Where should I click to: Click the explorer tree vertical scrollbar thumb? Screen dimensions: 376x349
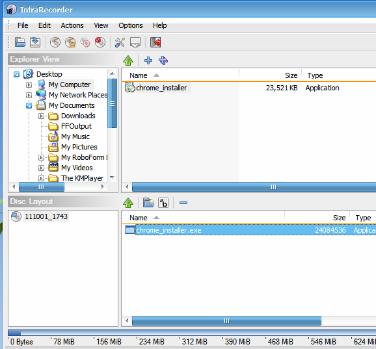coord(113,103)
